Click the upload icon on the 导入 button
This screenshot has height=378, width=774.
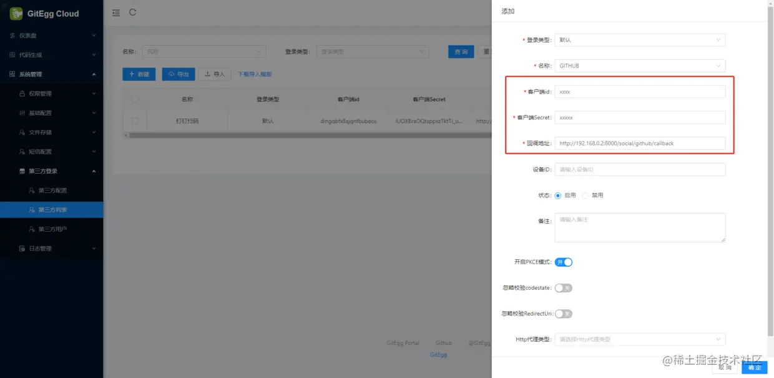[208, 74]
